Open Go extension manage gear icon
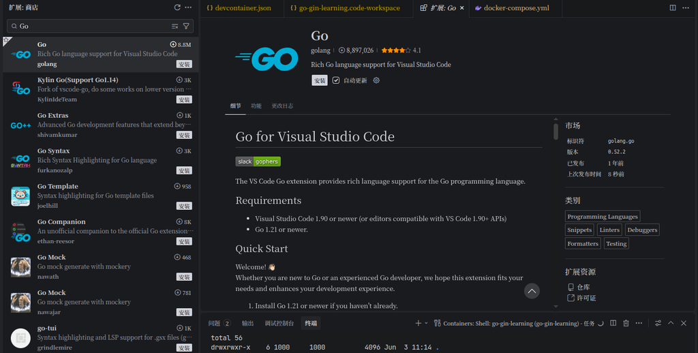698x353 pixels. coord(376,80)
